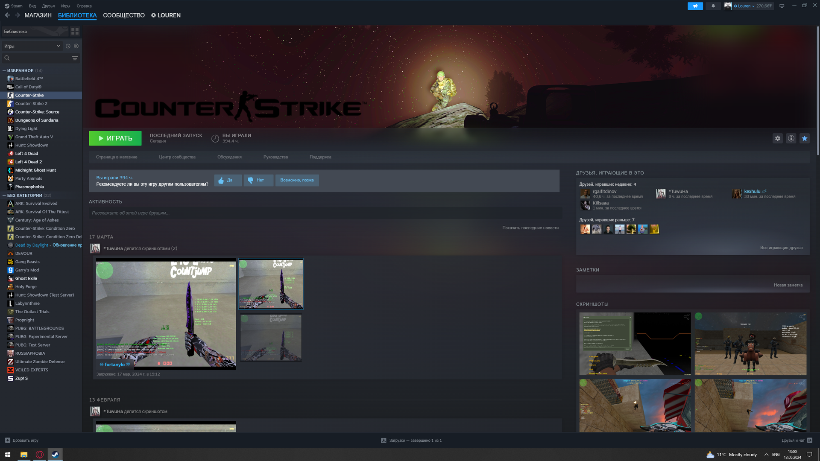
Task: Open the Игры filter dropdown
Action: [x=32, y=46]
